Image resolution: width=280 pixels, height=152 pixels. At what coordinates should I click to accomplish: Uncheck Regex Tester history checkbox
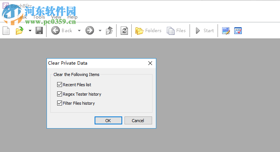tap(59, 94)
